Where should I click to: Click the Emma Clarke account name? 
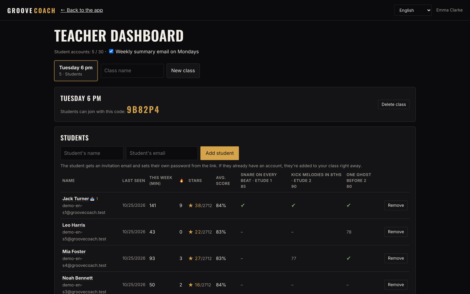pyautogui.click(x=449, y=10)
